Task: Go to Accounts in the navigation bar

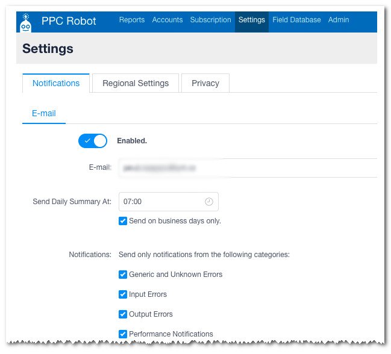Action: click(167, 20)
